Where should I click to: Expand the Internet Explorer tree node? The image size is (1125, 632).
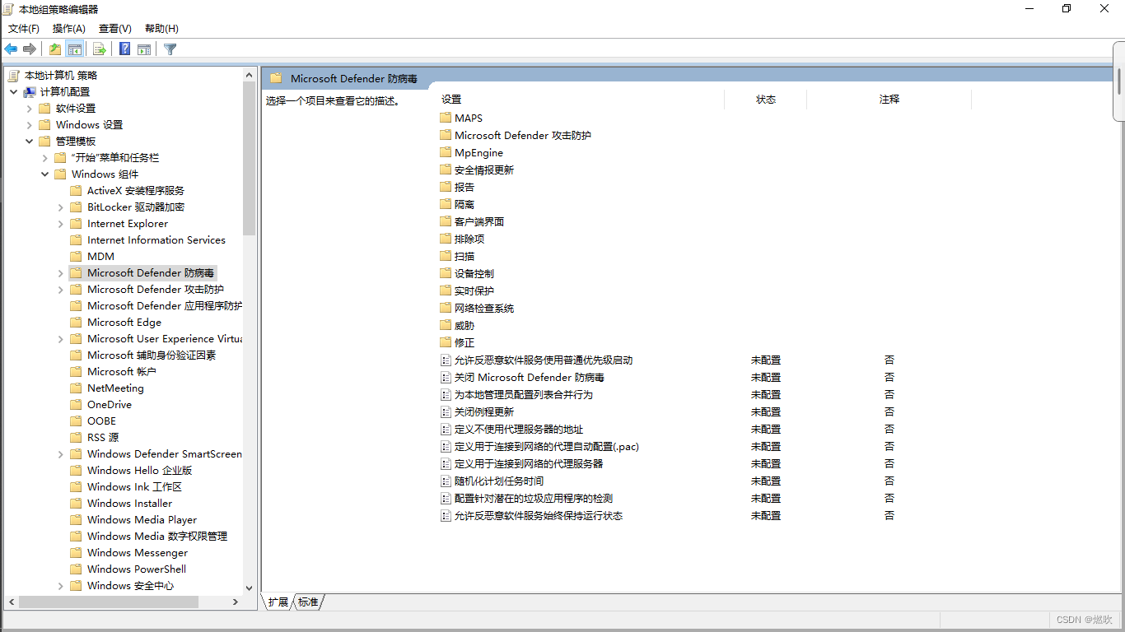61,223
